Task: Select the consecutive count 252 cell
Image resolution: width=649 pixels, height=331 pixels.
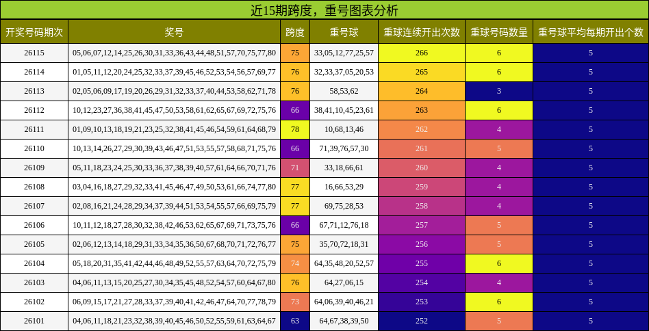Action: pos(422,321)
